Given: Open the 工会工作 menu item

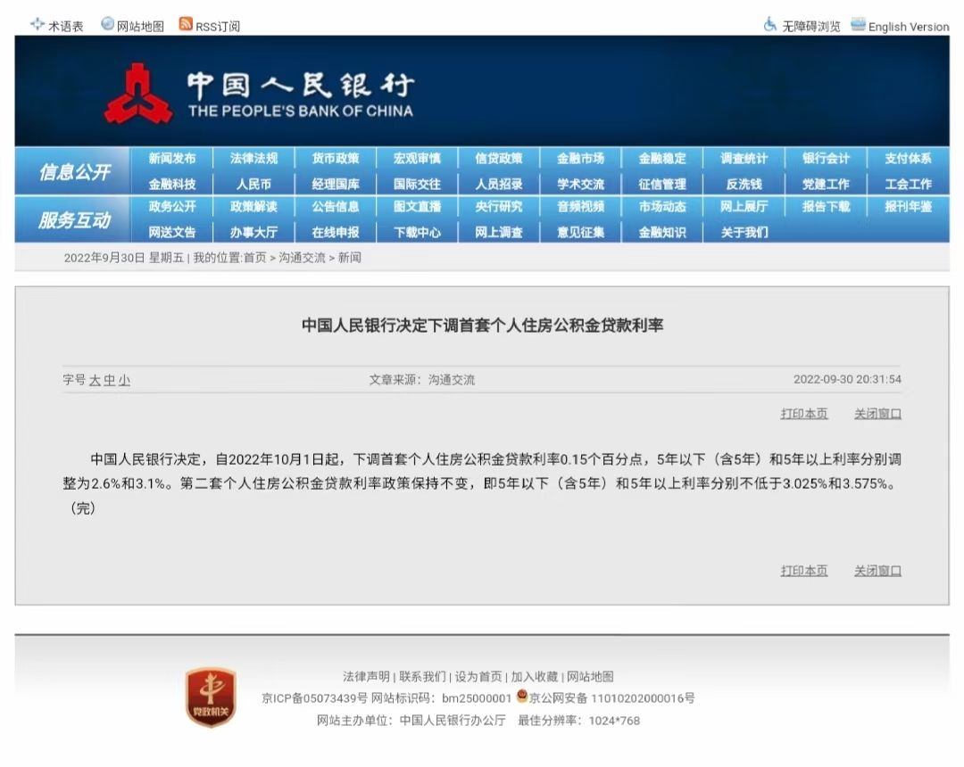Looking at the screenshot, I should [908, 185].
